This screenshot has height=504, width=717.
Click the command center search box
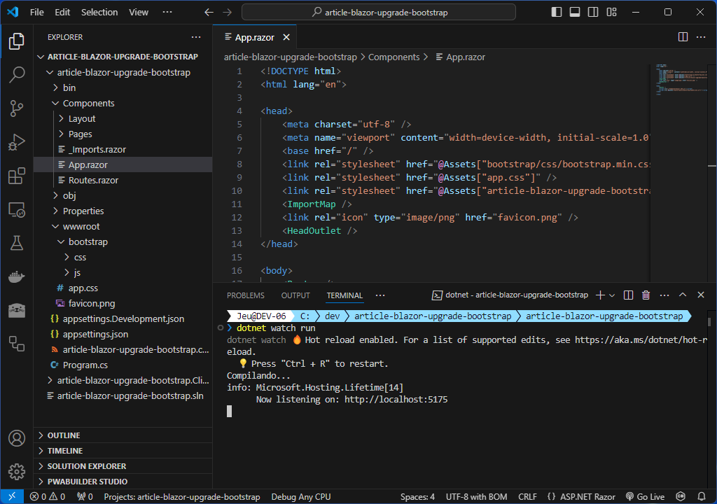(x=379, y=13)
